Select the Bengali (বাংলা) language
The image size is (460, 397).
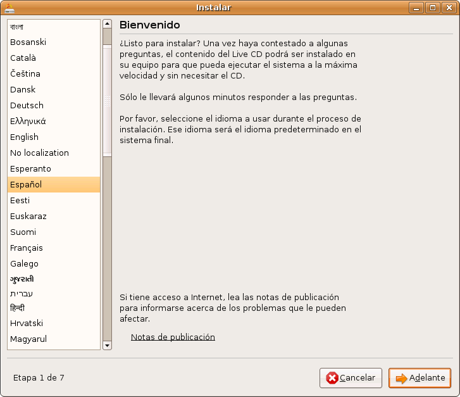54,27
